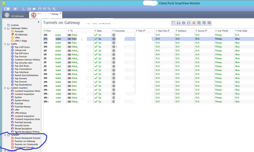
Task: Open All Gateways in the tree
Action: click(x=21, y=35)
